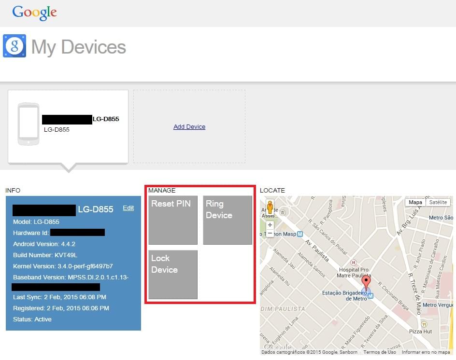This screenshot has width=456, height=360.
Task: Open Termos de Uso link
Action: click(380, 352)
